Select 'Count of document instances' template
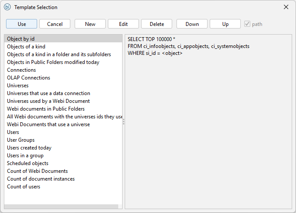 [x=63, y=179]
